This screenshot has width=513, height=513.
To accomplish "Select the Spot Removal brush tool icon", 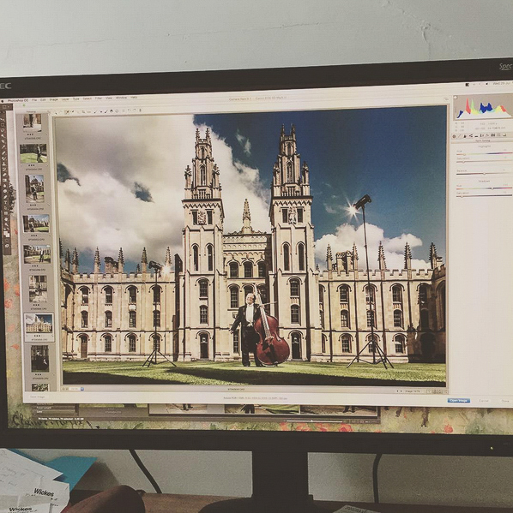I will [94, 111].
